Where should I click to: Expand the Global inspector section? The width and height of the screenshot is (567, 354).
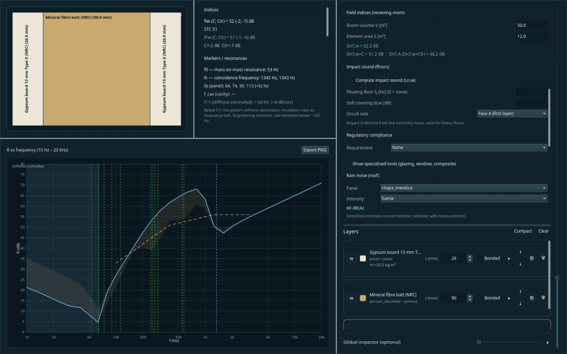[x=548, y=342]
